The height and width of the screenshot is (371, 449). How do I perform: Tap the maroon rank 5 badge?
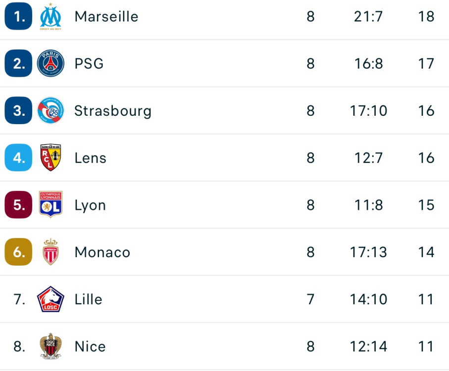click(18, 205)
